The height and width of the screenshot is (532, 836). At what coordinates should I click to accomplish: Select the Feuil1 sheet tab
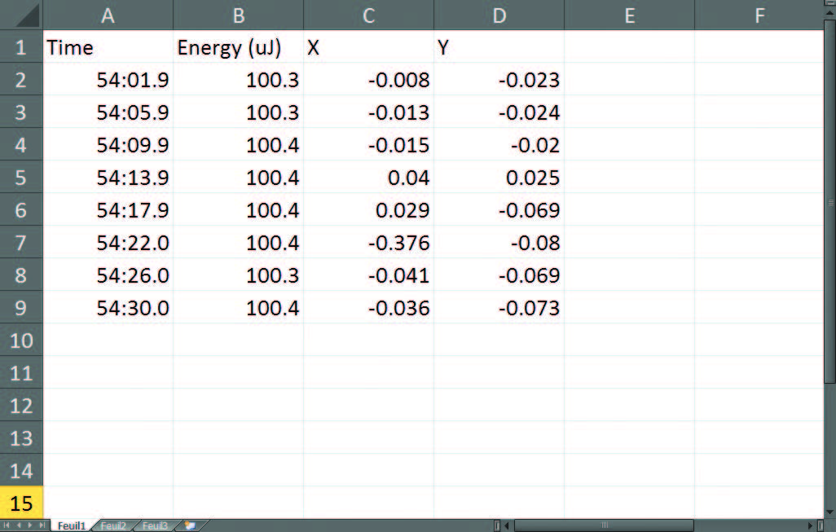click(71, 526)
